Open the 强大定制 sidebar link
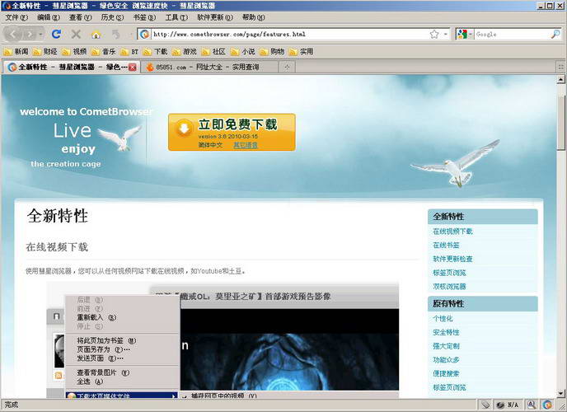The height and width of the screenshot is (412, 567). 446,346
